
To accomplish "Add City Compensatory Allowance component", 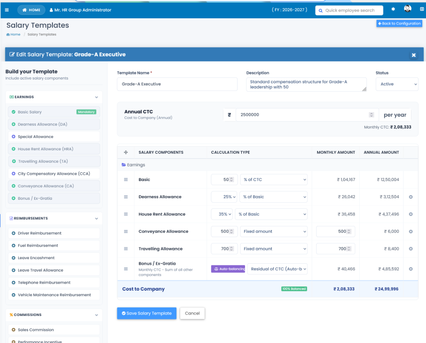I will [x=54, y=174].
